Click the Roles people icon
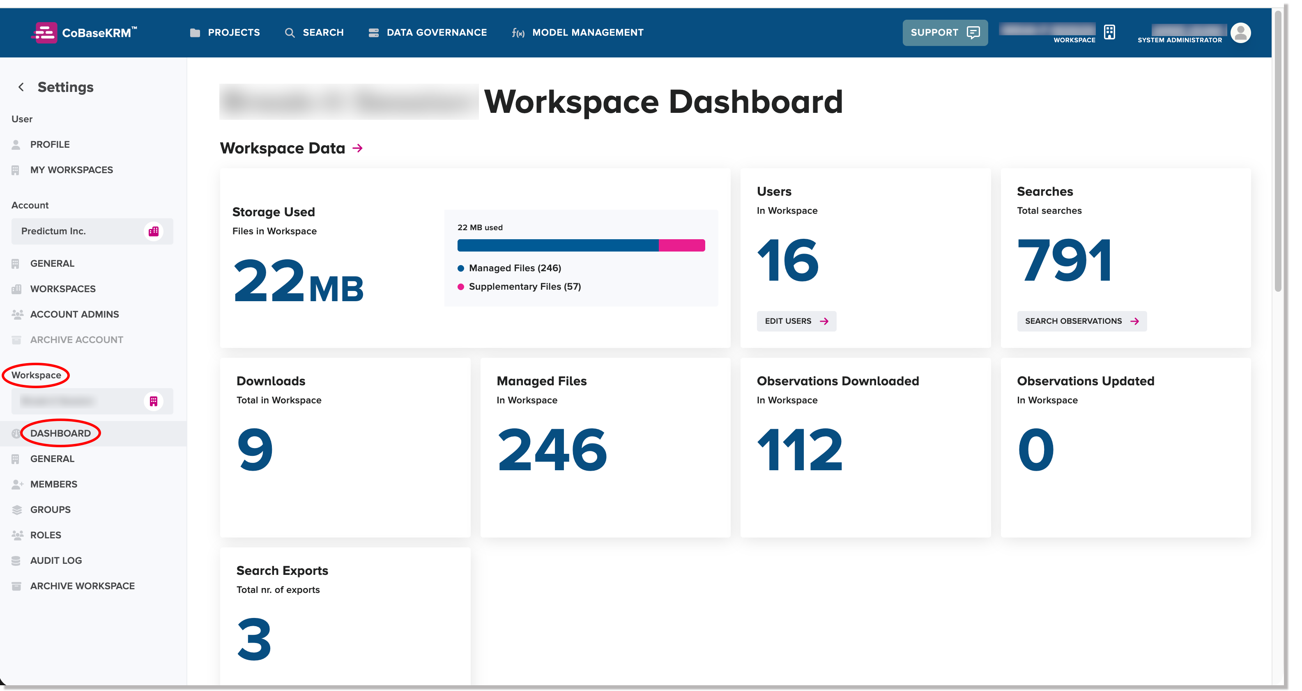Screen dimensions: 1302x691 (17, 535)
